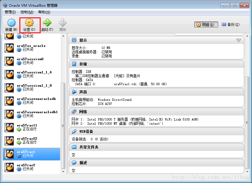252x183 pixels.
Task: Open the 存储 section header link
Action: pyautogui.click(x=83, y=64)
